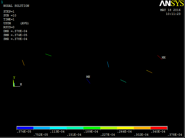
Task: Click the DMX =.378E-04 value
Action: (x=15, y=31)
